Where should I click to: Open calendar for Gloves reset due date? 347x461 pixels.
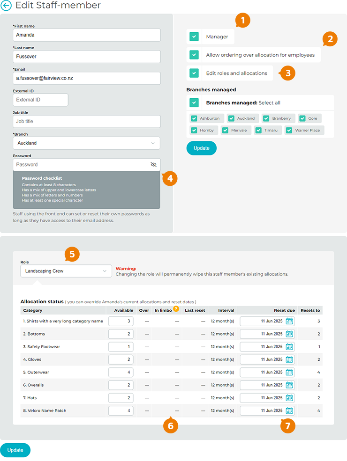289,359
